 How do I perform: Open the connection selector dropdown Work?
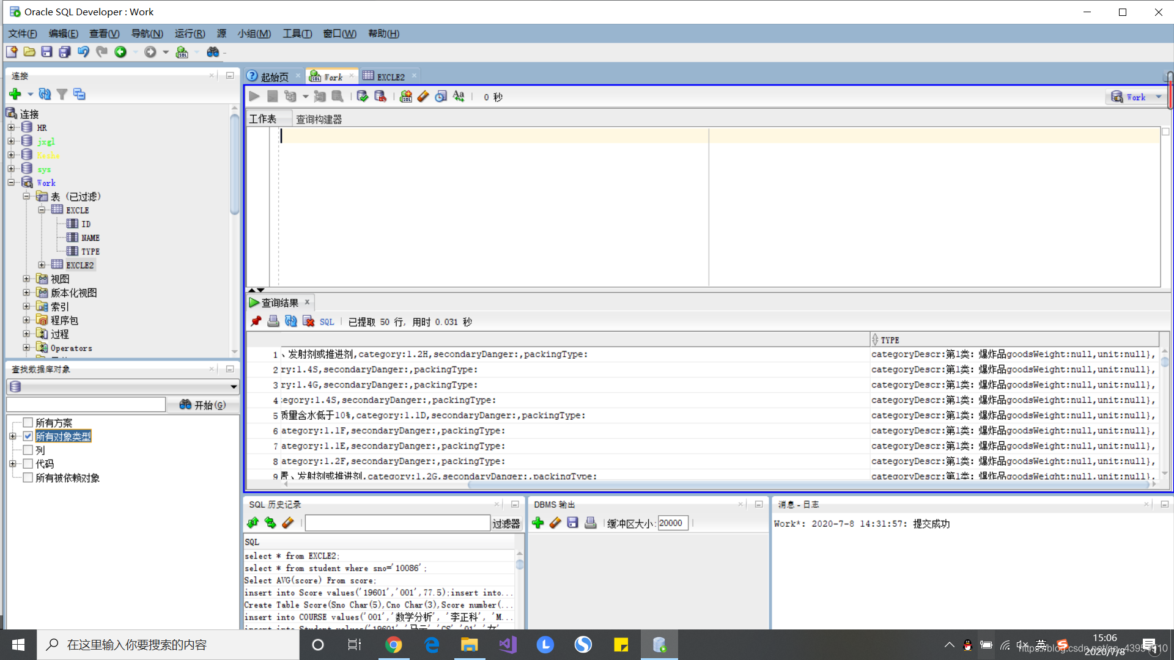(x=1137, y=97)
